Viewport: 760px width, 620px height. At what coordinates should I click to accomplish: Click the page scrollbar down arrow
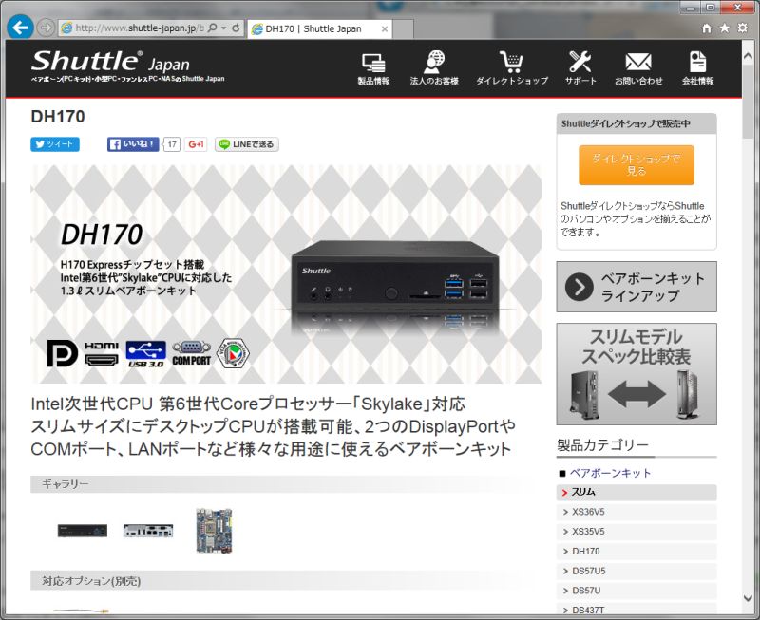click(x=748, y=599)
